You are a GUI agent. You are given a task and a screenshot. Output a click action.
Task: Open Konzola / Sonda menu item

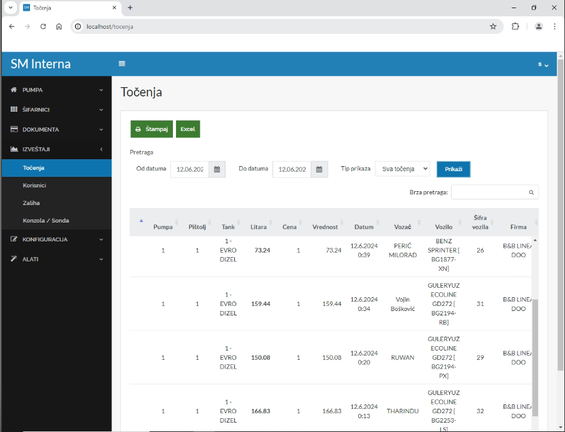pos(46,221)
